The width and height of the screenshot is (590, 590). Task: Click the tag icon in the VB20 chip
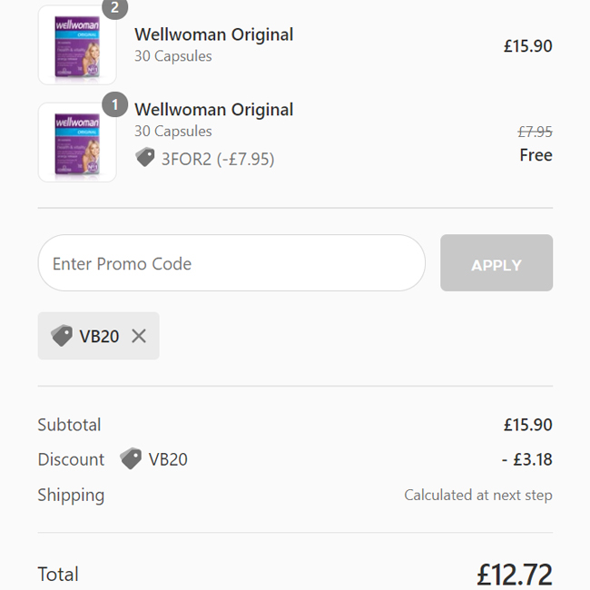coord(62,336)
